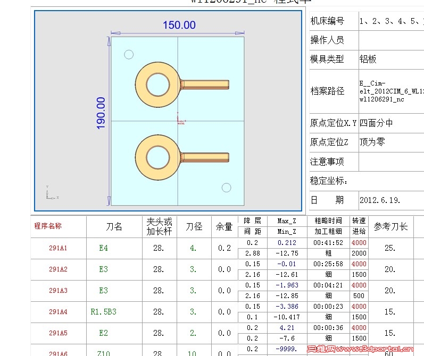Click tool diameter 2. in row 291A5
424x356 pixels.
coord(193,333)
